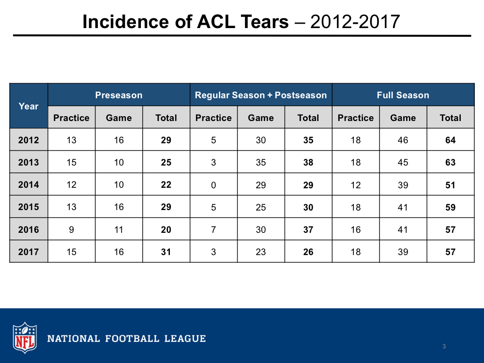Screen dimensions: 484x363
Task: Select the Total subheader under Regular Season + Postseason
Action: [x=308, y=118]
